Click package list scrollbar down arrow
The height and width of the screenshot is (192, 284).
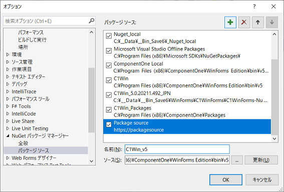click(274, 138)
